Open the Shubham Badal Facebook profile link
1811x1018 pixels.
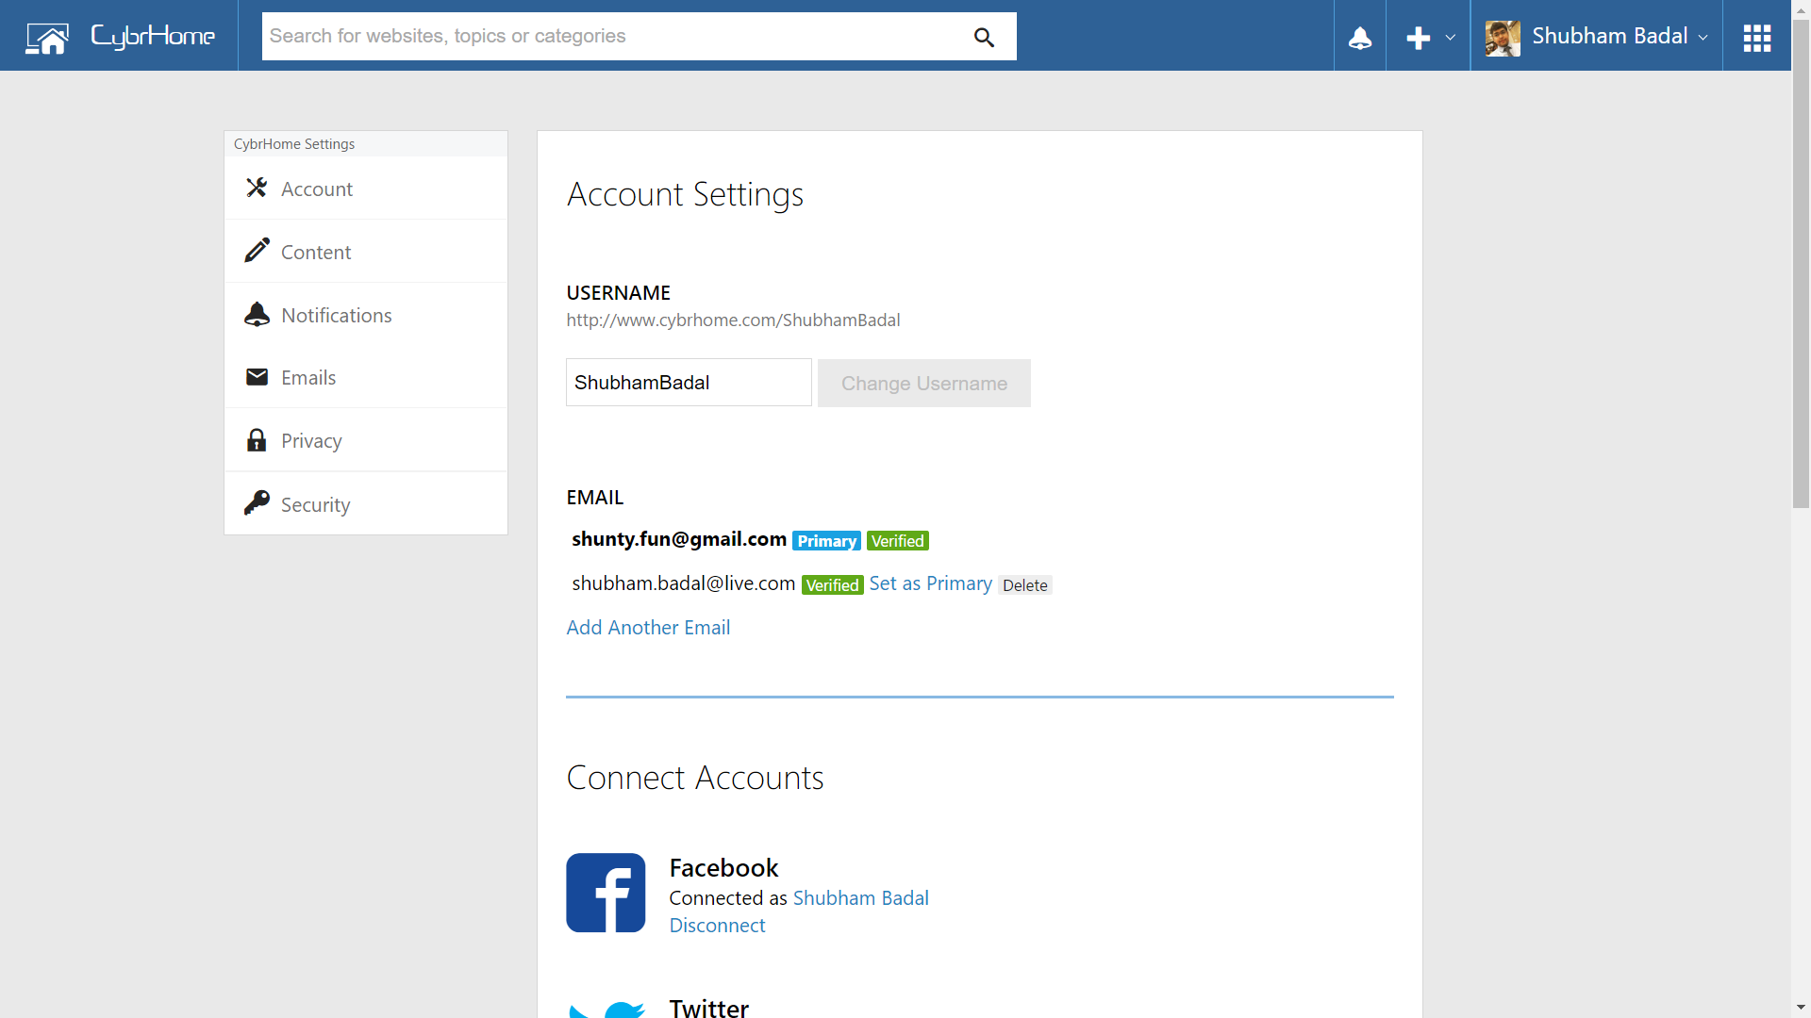(861, 898)
